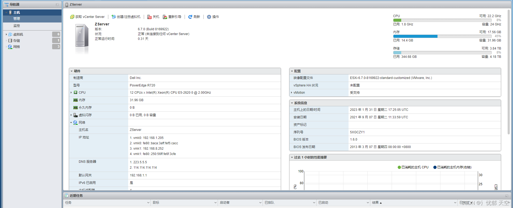The height and width of the screenshot is (208, 513).
Task: Click the 网络 navigator icon
Action: pyautogui.click(x=10, y=47)
